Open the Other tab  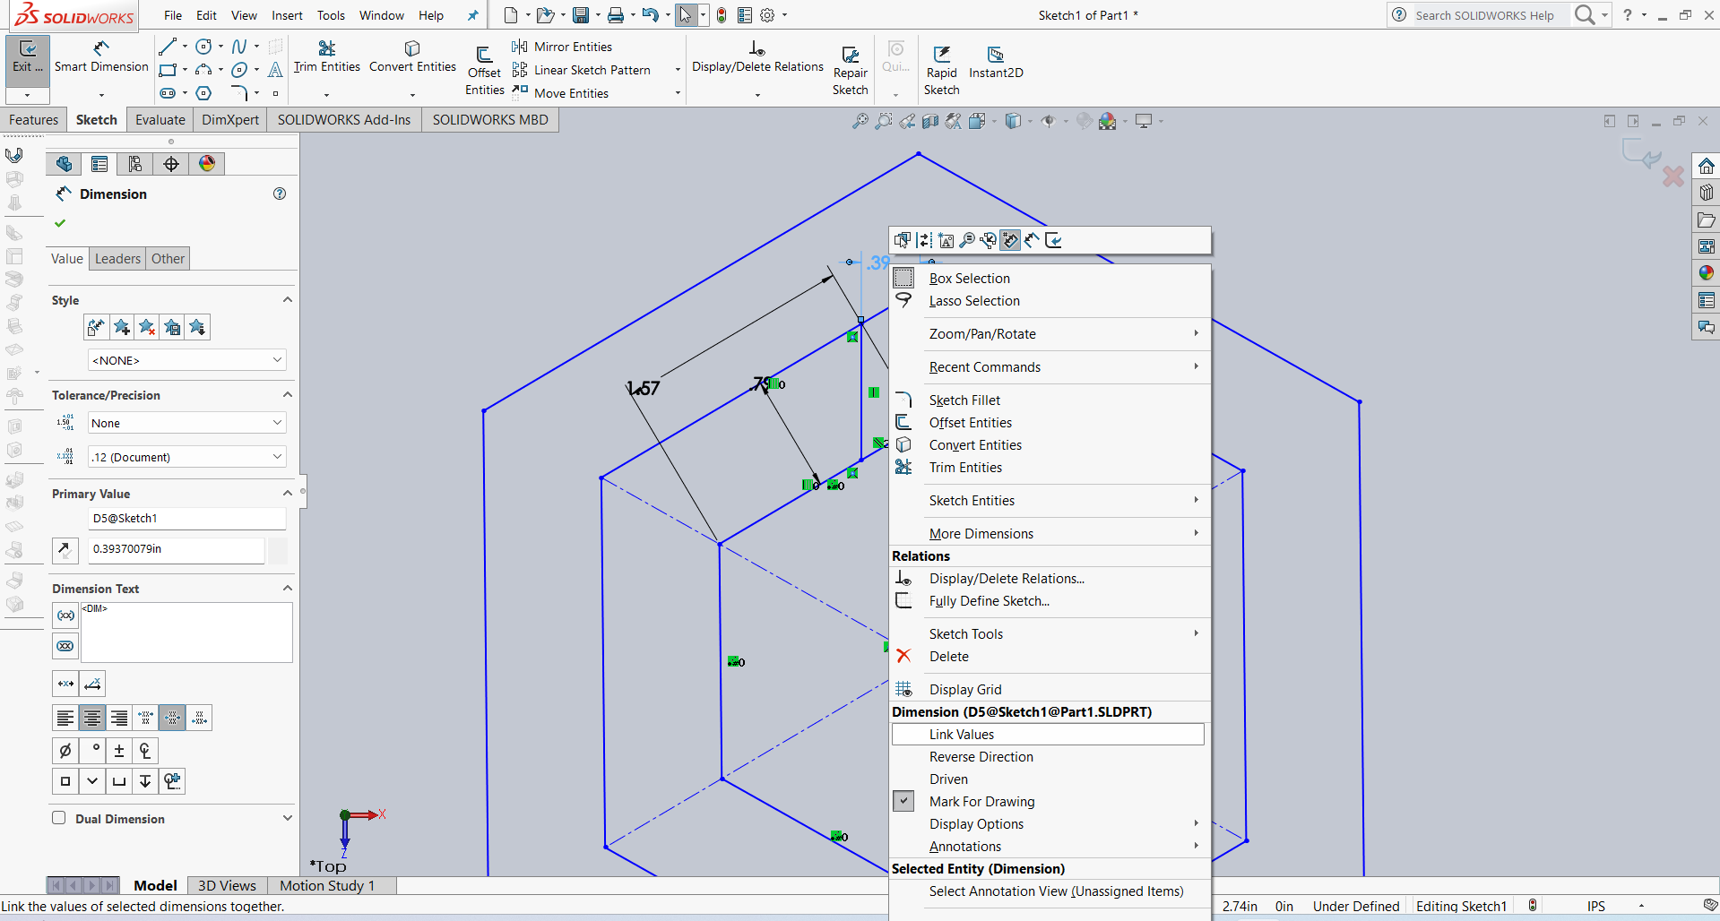tap(168, 259)
